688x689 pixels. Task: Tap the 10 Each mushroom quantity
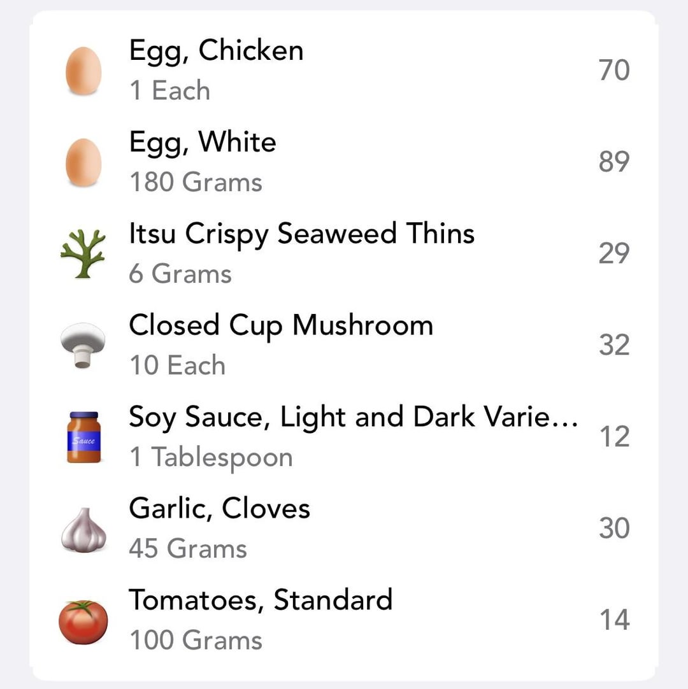178,365
